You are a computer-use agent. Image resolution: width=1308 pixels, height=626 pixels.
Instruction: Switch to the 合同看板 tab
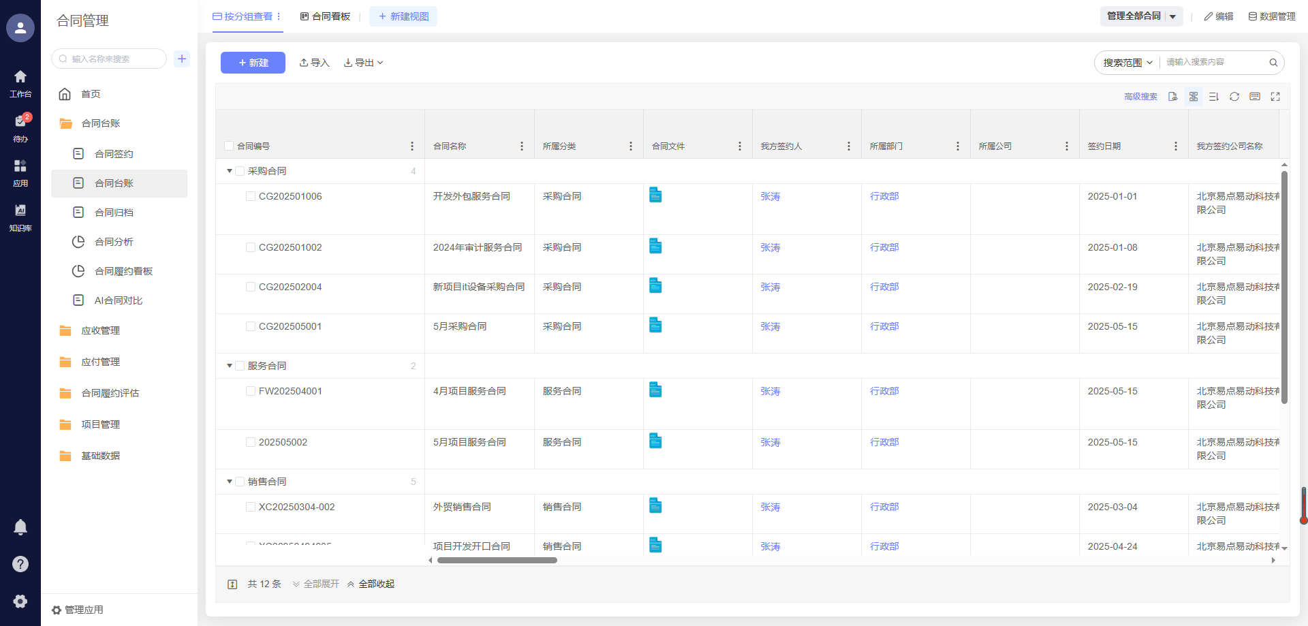coord(326,16)
